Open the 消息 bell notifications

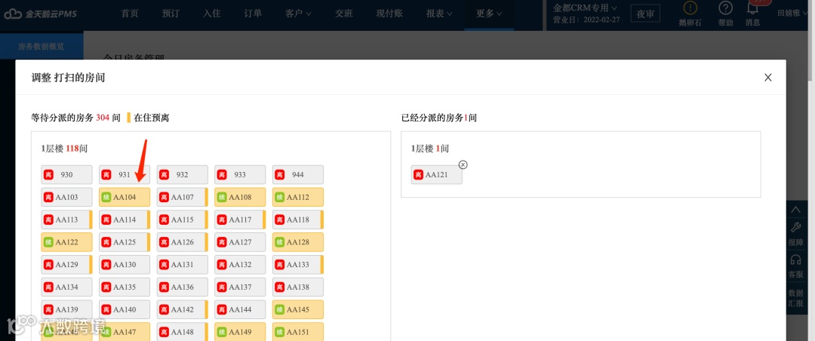click(752, 8)
